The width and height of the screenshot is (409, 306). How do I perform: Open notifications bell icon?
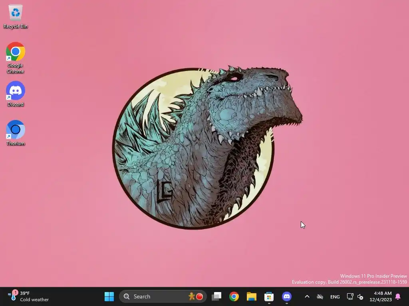click(x=398, y=296)
